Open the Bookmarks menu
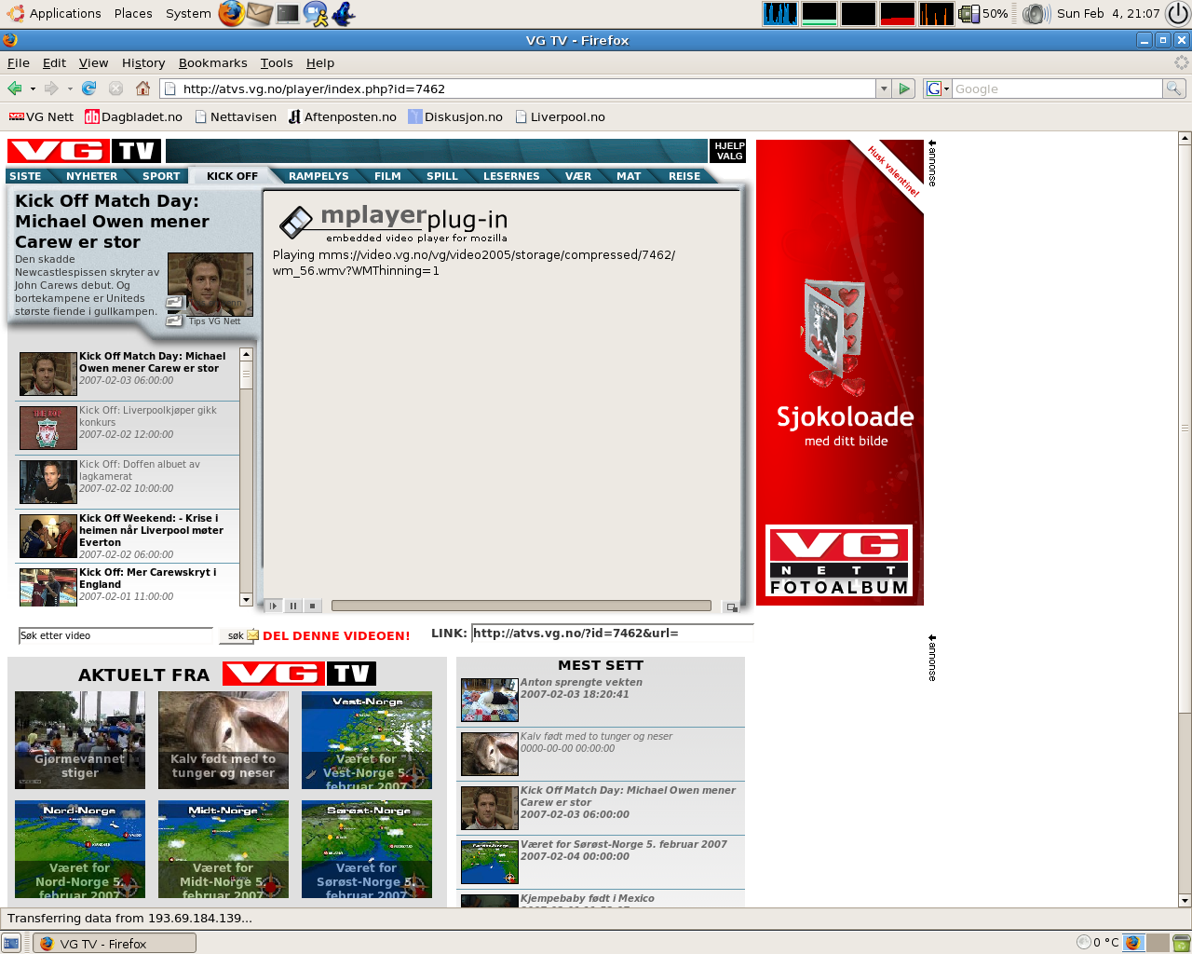 (213, 62)
